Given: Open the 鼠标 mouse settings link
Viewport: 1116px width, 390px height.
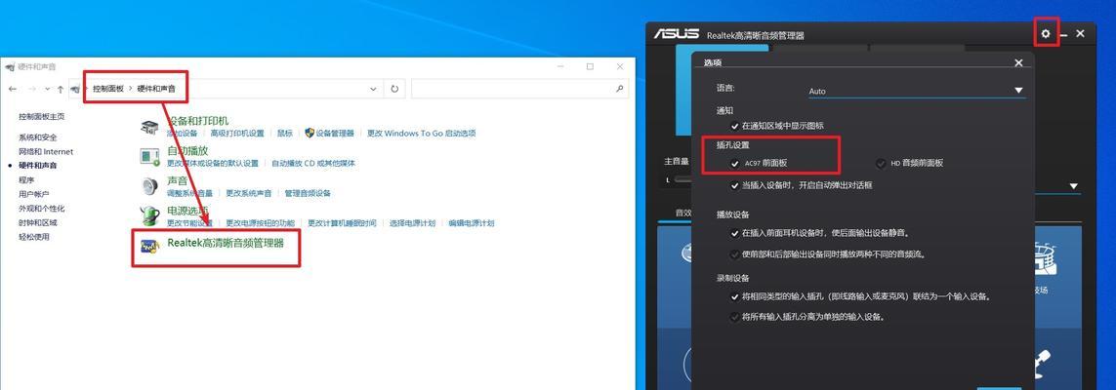Looking at the screenshot, I should (x=285, y=134).
